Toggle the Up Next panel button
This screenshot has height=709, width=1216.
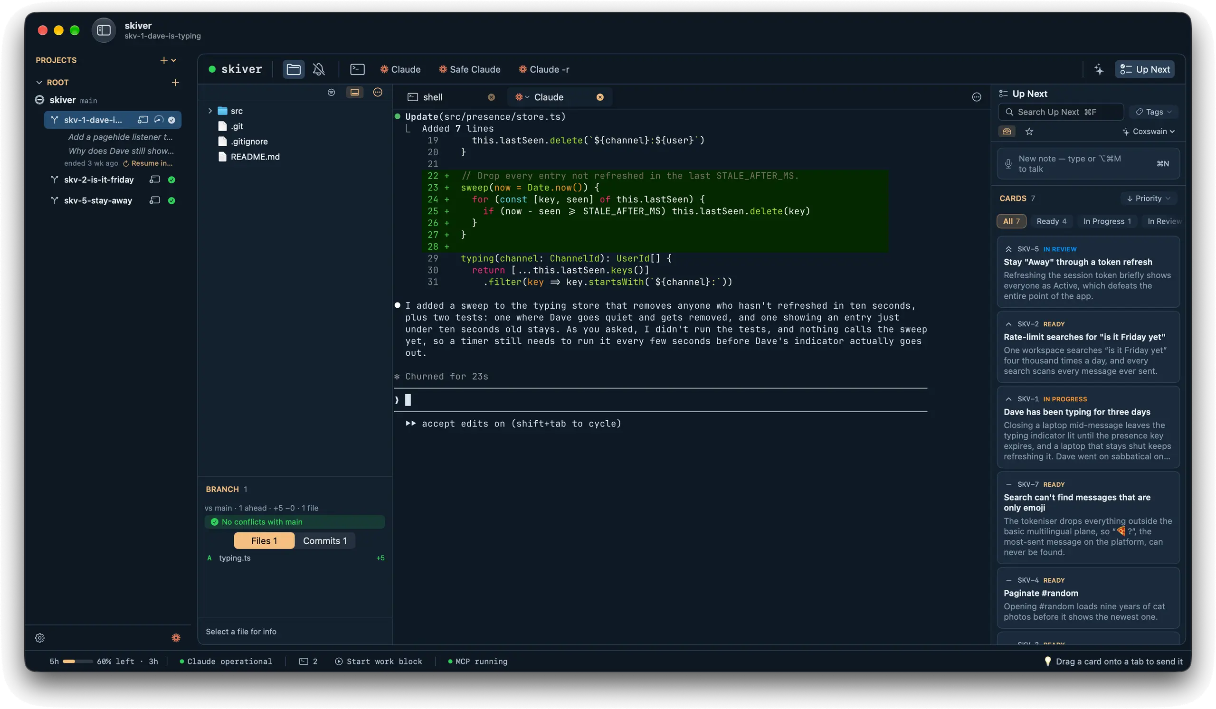click(x=1145, y=69)
